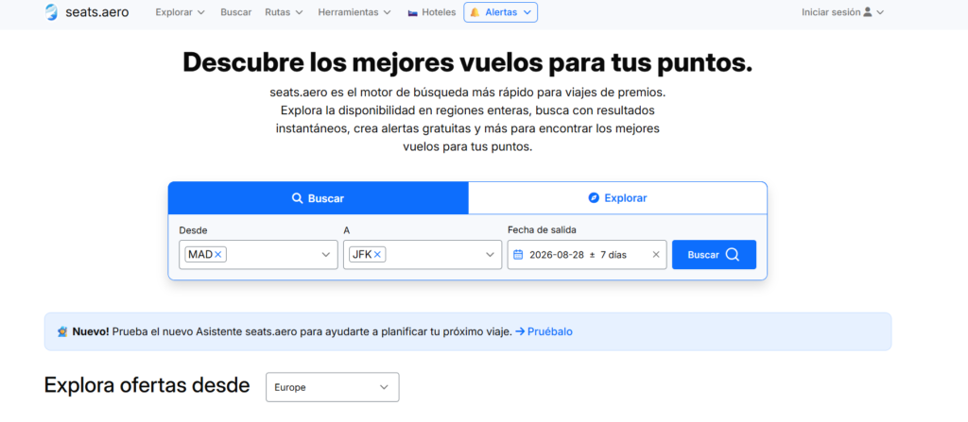Click the seats.aero brand name
The height and width of the screenshot is (422, 968).
(x=97, y=11)
